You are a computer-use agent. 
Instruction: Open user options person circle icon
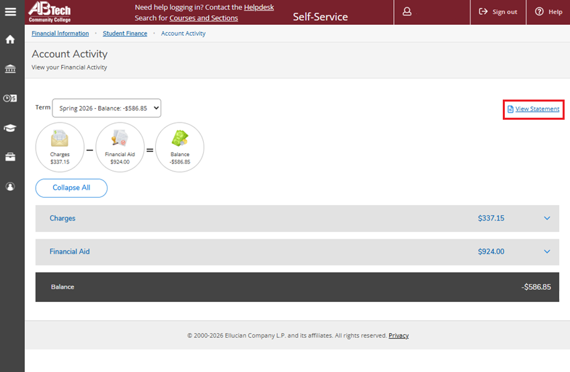(10, 186)
